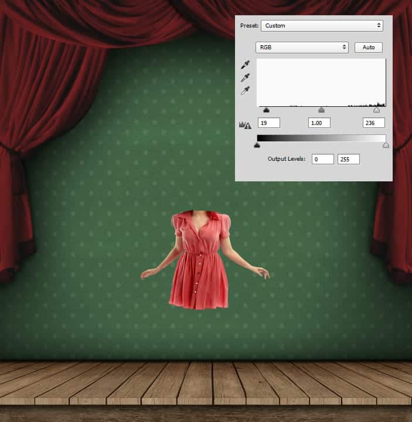
Task: Click inside the Levels histogram graph
Action: click(x=321, y=82)
